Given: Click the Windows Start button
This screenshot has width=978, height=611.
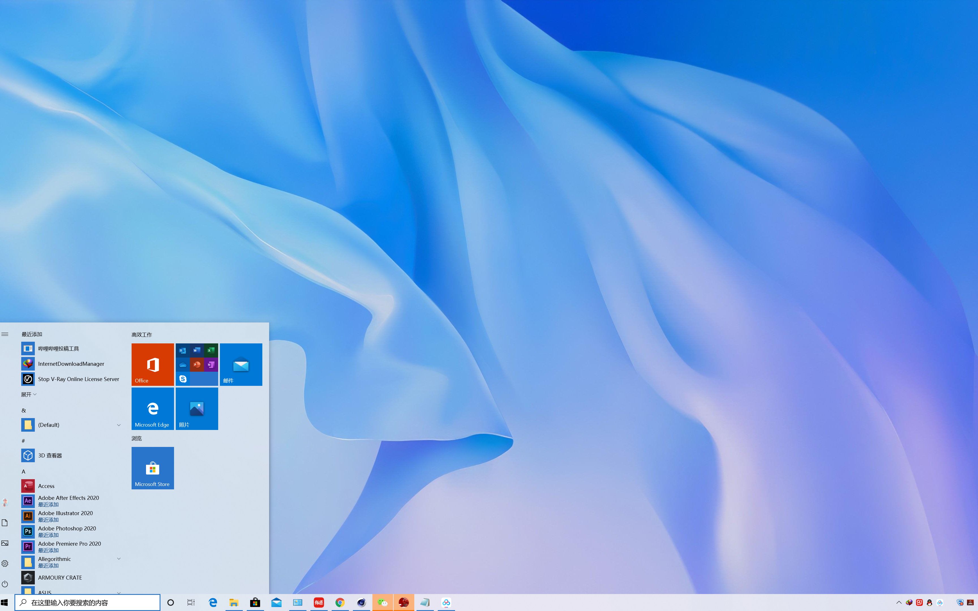Looking at the screenshot, I should pyautogui.click(x=5, y=603).
